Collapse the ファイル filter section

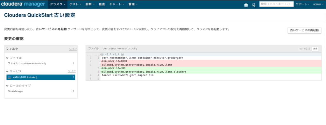(14, 58)
